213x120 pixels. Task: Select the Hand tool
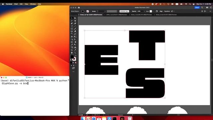point(72,53)
